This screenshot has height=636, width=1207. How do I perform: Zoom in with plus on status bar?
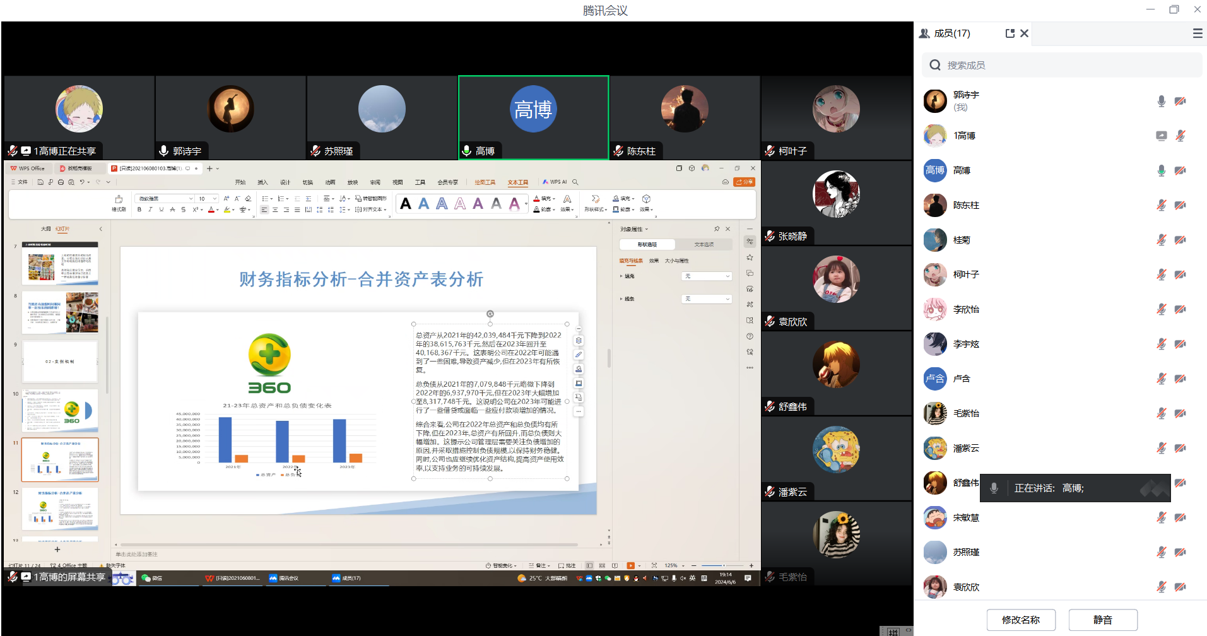[x=751, y=565]
